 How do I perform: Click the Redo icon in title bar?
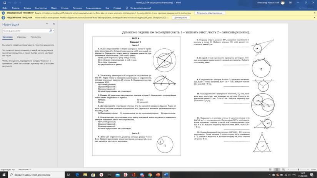(x=15, y=3)
